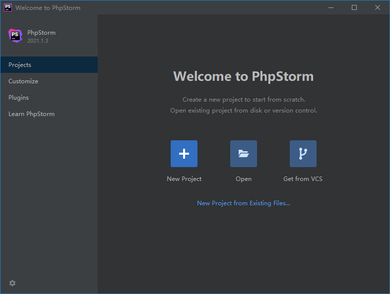
Task: Click the PS app icon in the title bar
Action: coord(8,7)
